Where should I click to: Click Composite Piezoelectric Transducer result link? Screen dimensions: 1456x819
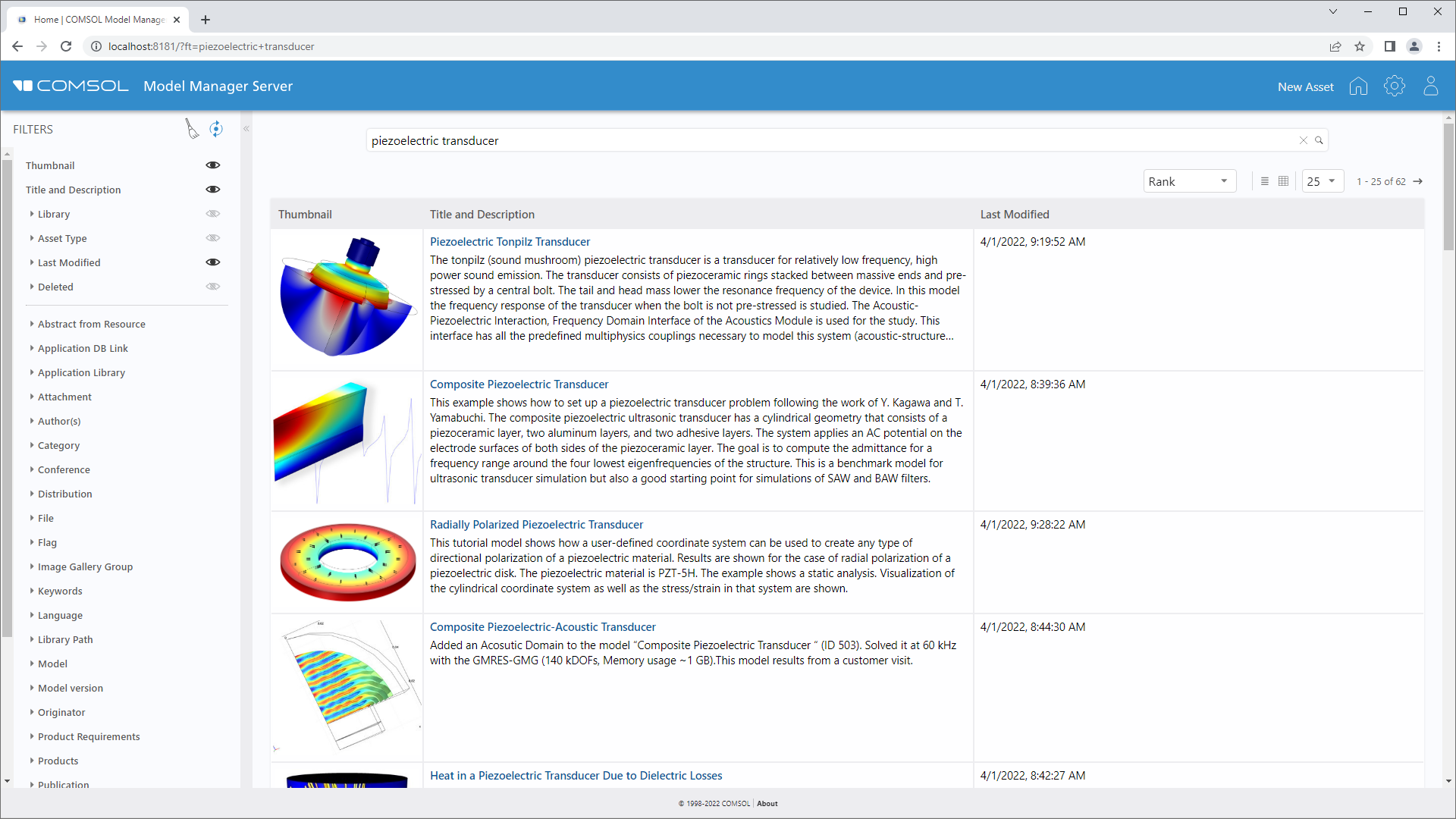click(x=519, y=384)
